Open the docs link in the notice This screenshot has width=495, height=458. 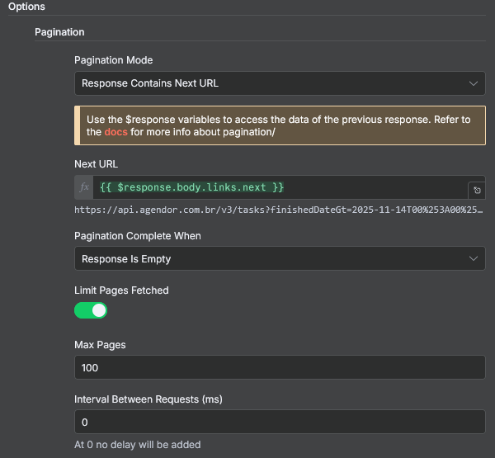pos(115,132)
